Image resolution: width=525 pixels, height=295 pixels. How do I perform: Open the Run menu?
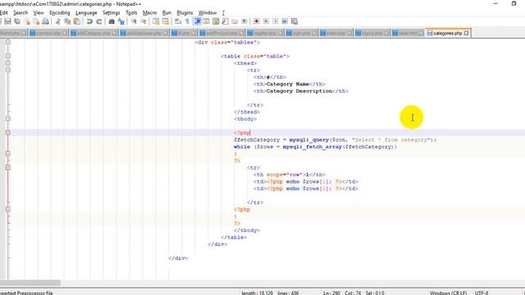pyautogui.click(x=167, y=13)
